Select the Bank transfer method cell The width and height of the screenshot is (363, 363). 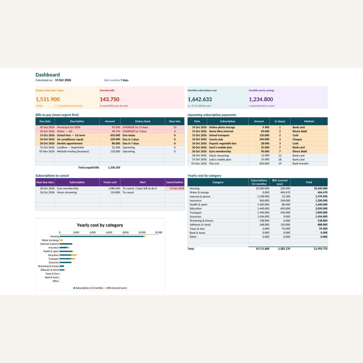coord(309,164)
